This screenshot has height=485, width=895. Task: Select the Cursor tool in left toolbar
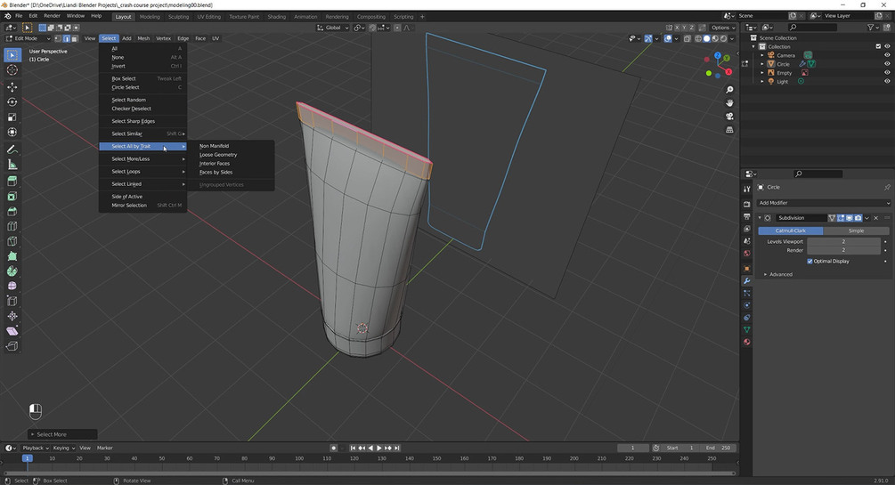pyautogui.click(x=12, y=70)
